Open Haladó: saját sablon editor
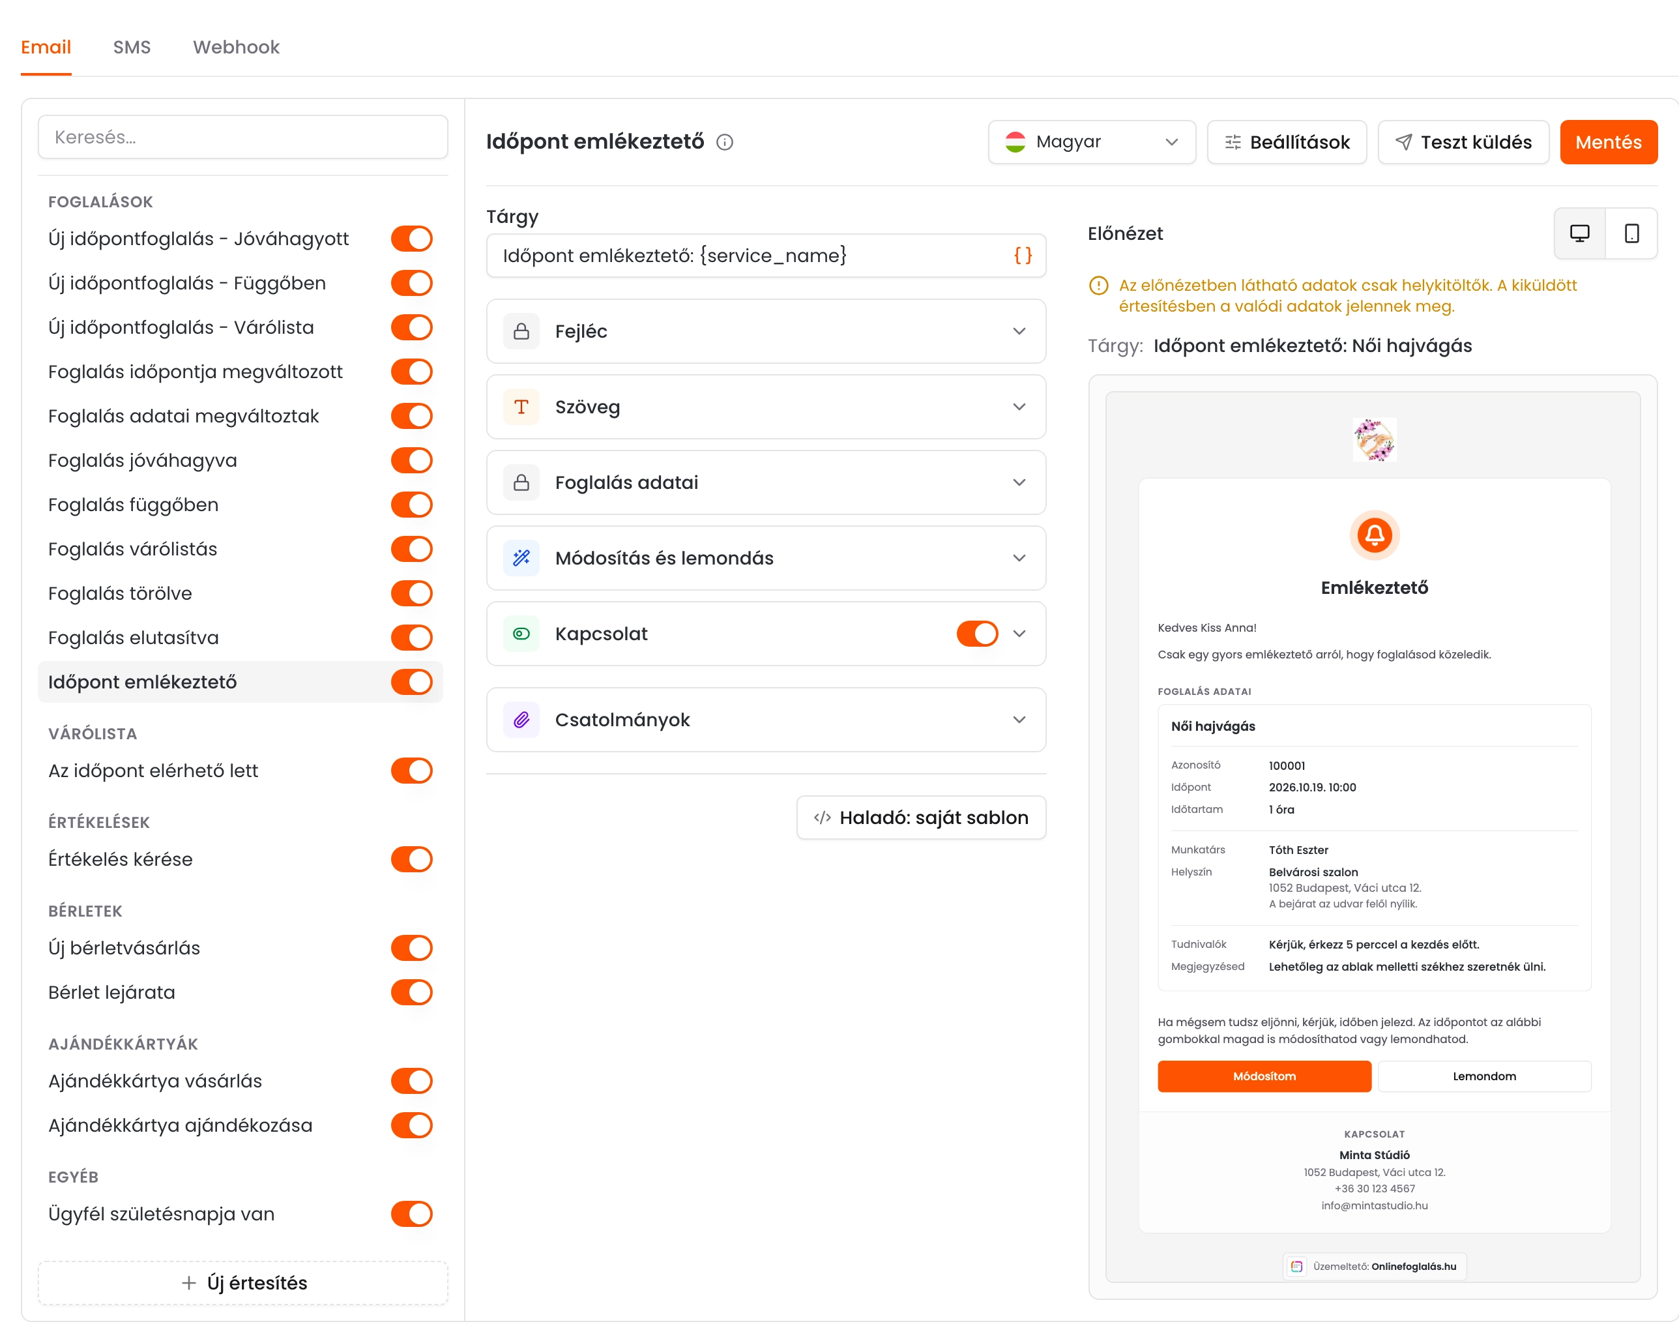This screenshot has height=1326, width=1679. [x=922, y=818]
